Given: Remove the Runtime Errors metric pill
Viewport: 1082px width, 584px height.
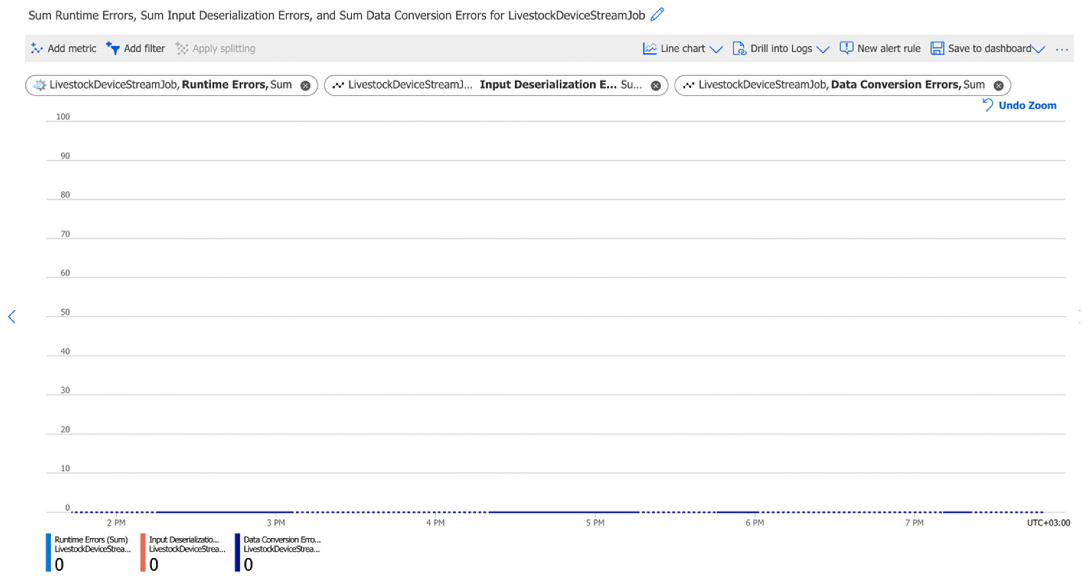Looking at the screenshot, I should click(305, 86).
